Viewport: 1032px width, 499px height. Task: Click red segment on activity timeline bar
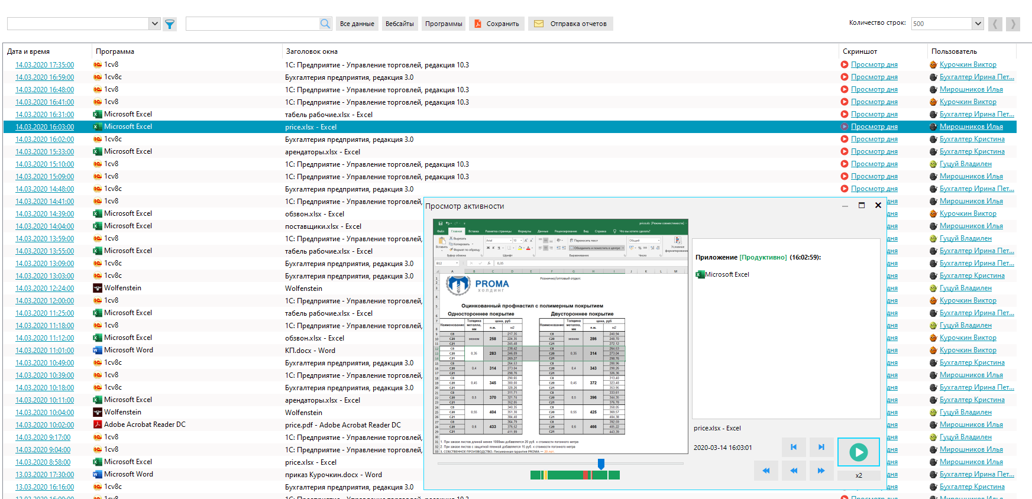tap(586, 475)
